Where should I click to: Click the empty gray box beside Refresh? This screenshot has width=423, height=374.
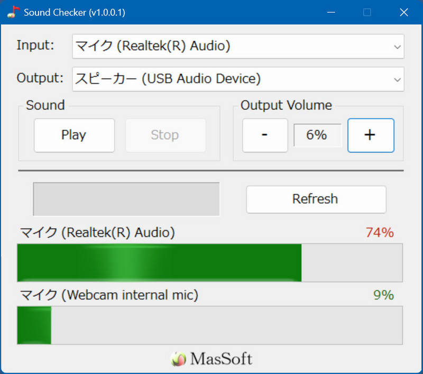(126, 199)
